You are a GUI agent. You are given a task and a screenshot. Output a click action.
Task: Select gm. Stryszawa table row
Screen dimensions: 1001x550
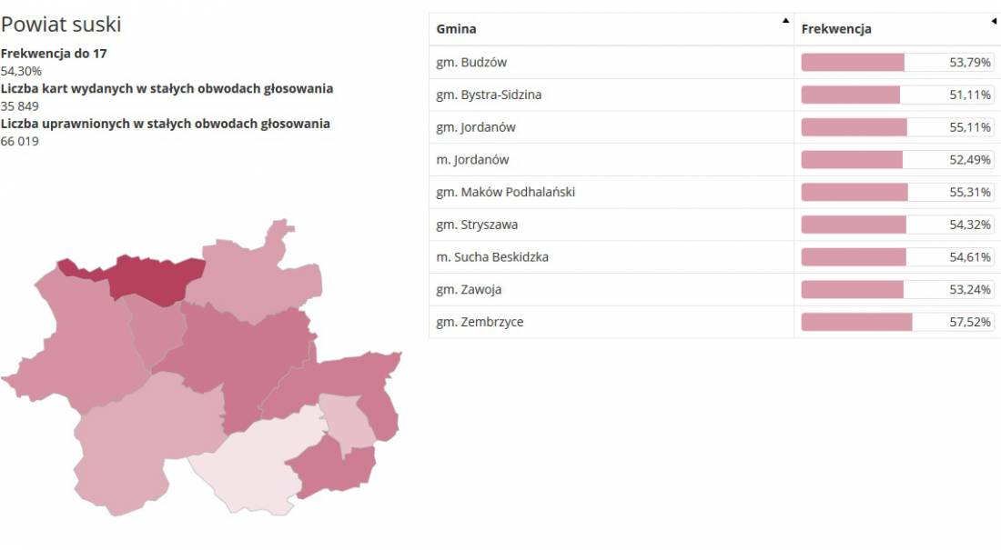(715, 225)
